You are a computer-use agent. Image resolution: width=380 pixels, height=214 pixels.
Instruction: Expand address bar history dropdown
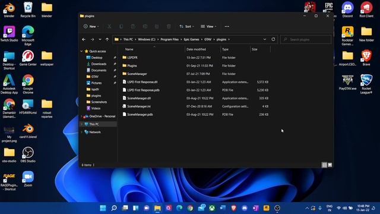(x=265, y=39)
